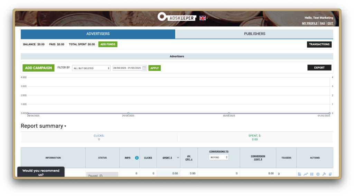Open the Conversions To 'Buying' dropdown
The height and width of the screenshot is (196, 354).
coord(219,157)
